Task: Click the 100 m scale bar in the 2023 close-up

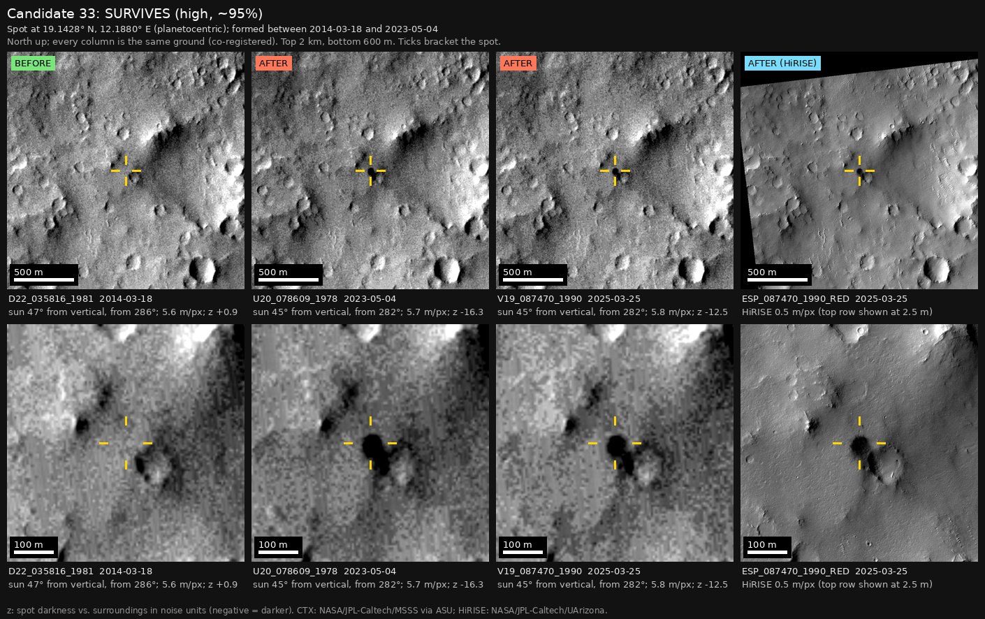Action: [279, 547]
